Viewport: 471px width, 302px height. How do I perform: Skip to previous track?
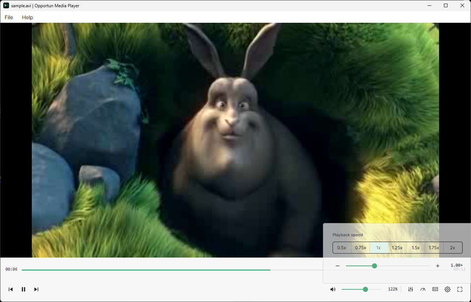coord(11,289)
